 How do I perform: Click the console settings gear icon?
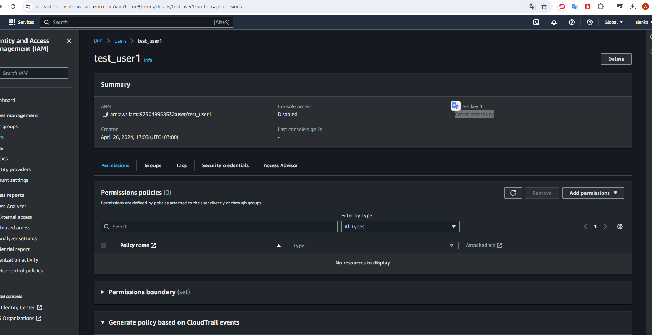click(x=589, y=22)
